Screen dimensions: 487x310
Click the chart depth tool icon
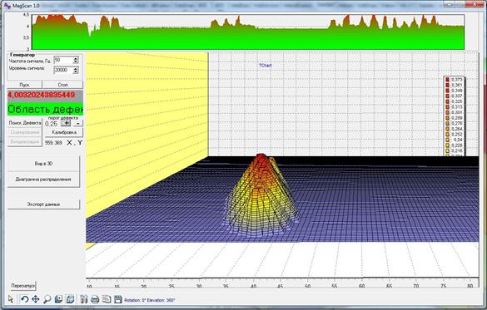(58, 299)
